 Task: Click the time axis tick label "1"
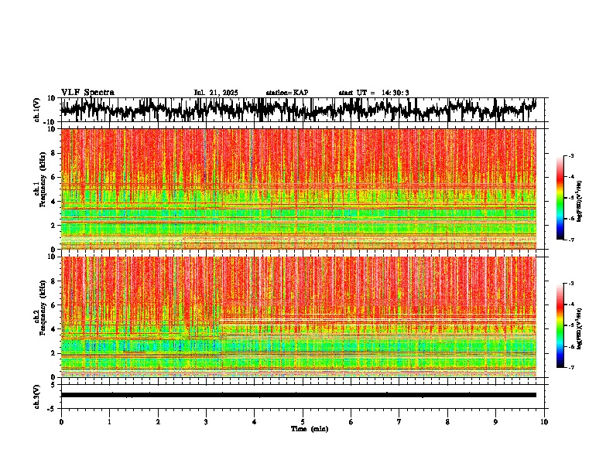tap(109, 422)
